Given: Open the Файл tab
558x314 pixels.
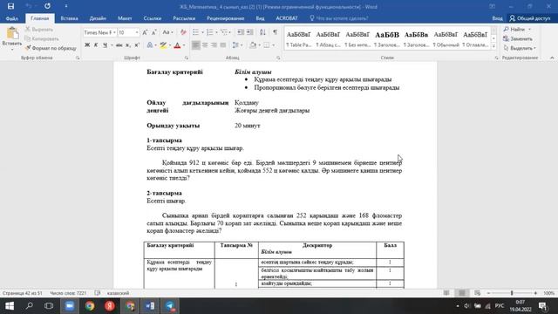Looking at the screenshot, I should [x=11, y=18].
